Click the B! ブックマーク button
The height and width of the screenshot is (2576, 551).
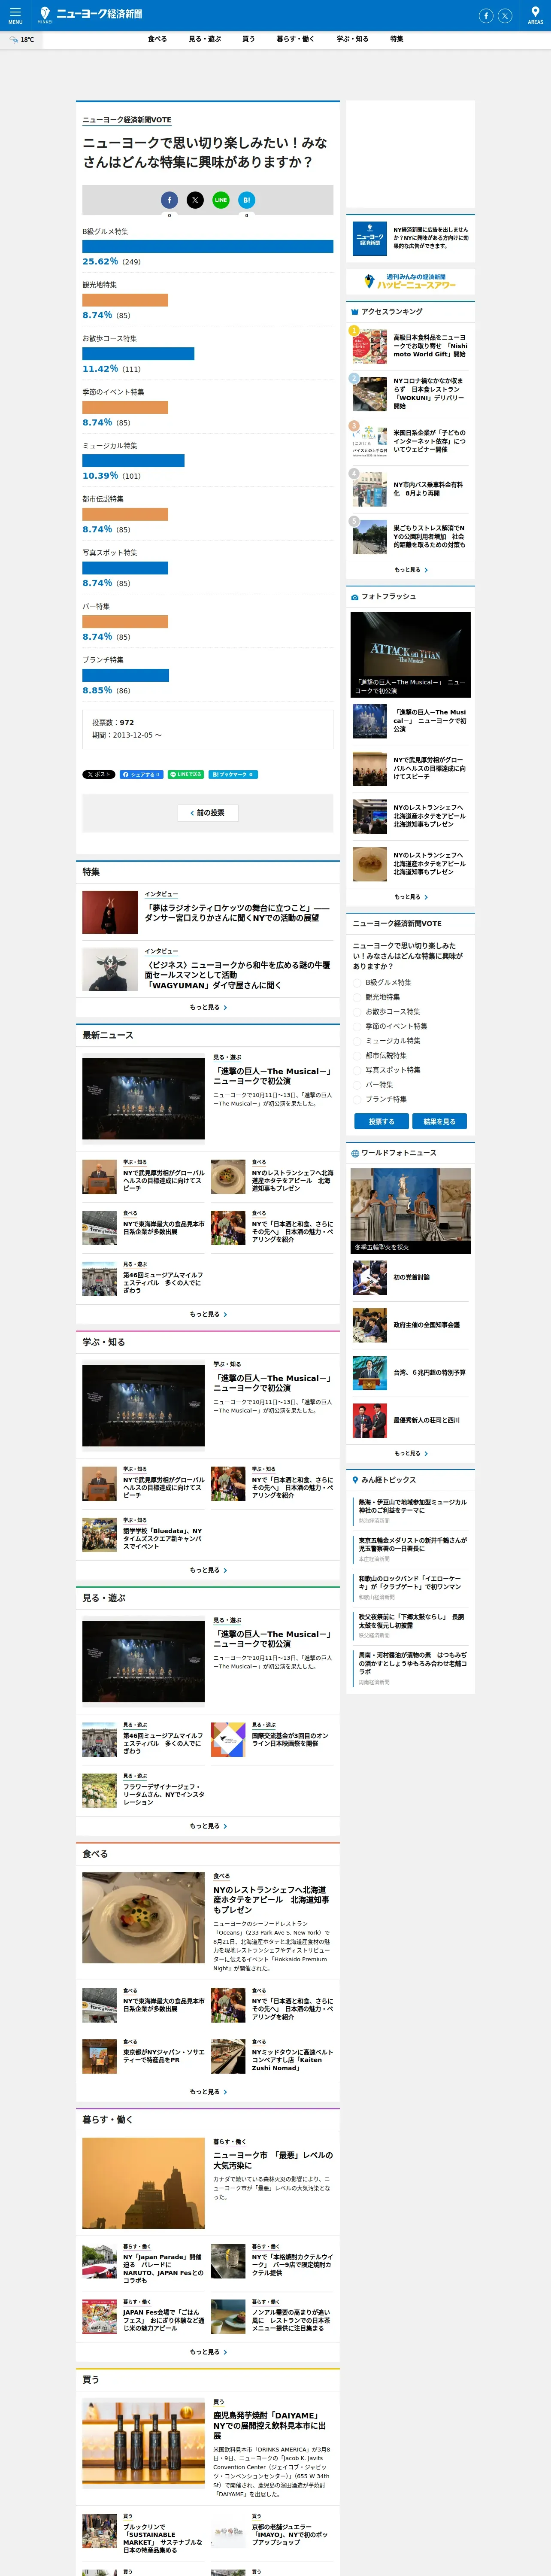(x=234, y=774)
